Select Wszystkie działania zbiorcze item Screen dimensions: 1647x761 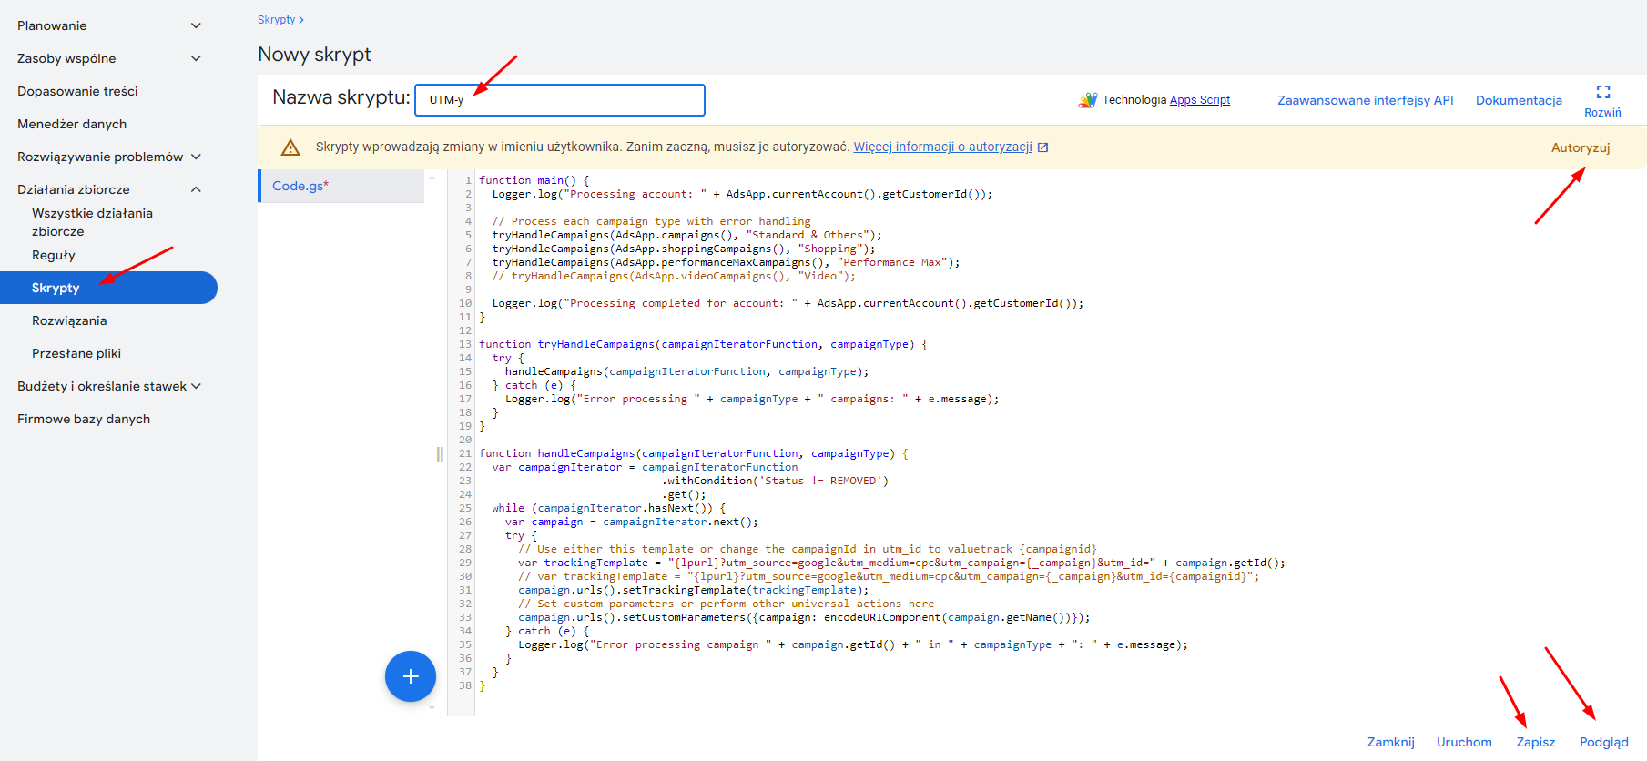point(92,222)
